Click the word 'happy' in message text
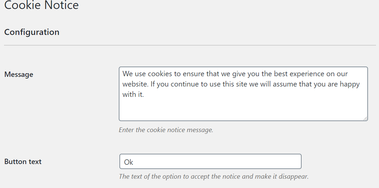 [350, 84]
